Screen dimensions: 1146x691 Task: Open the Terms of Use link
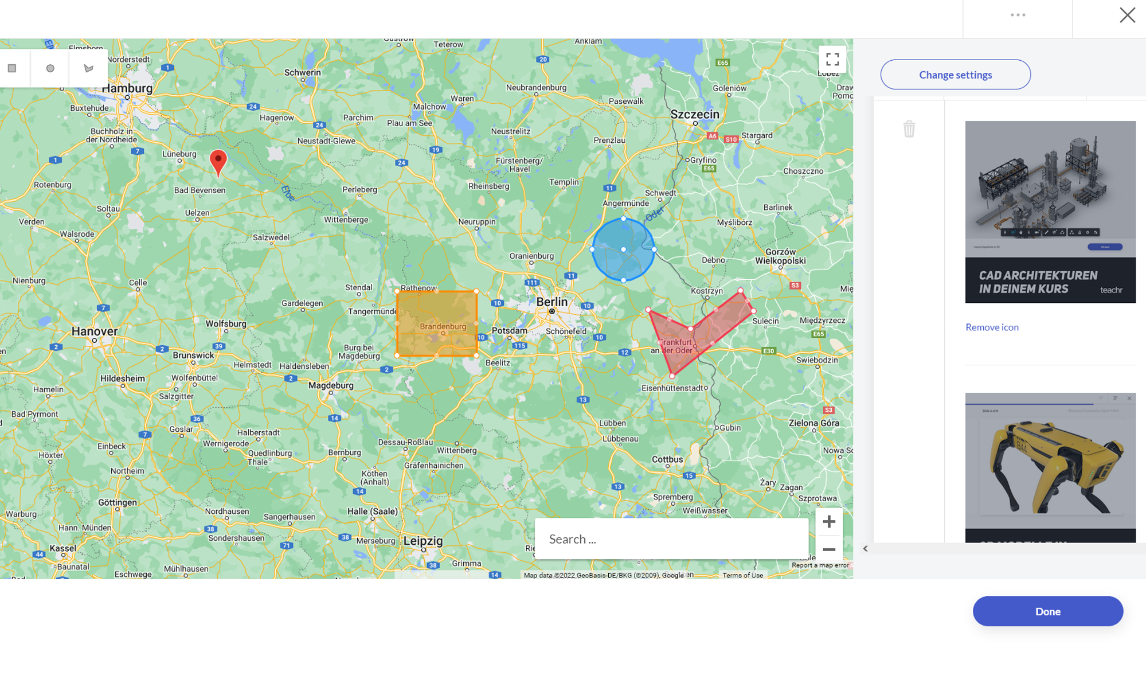pyautogui.click(x=742, y=575)
